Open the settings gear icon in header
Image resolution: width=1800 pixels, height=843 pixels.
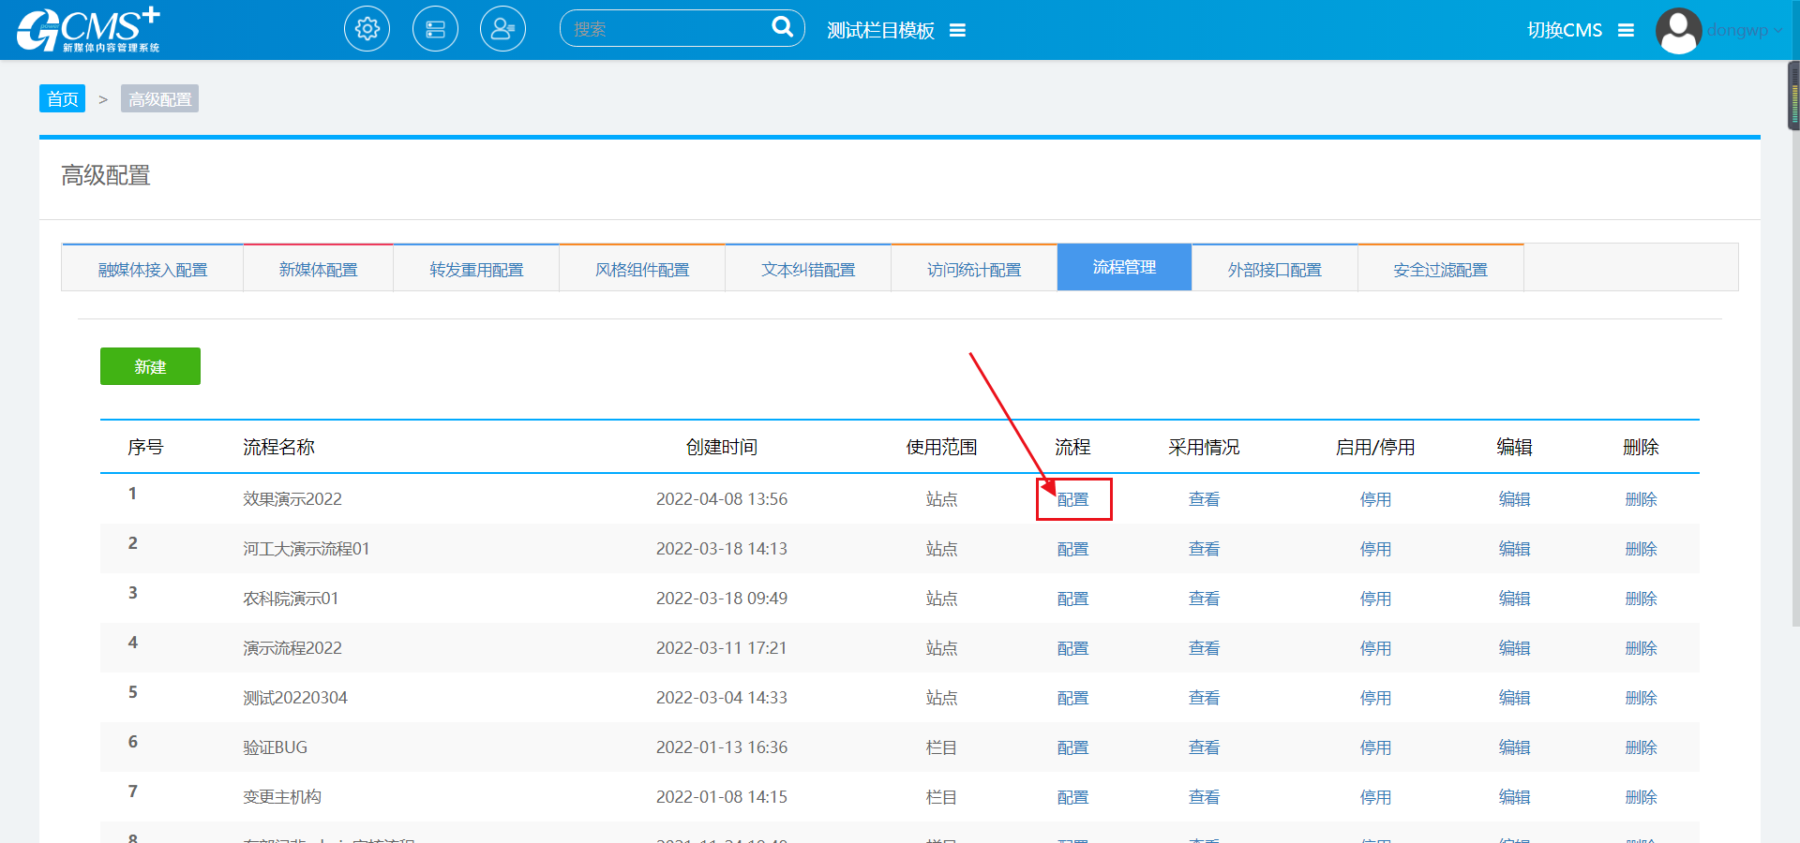coord(367,29)
